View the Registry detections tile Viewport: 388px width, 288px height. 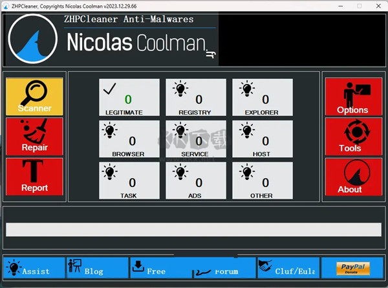click(196, 98)
